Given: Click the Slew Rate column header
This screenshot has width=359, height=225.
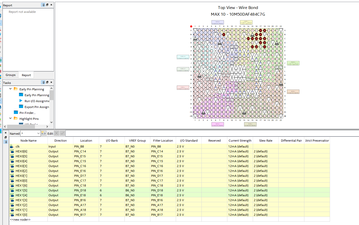Looking at the screenshot, I should 266,141.
